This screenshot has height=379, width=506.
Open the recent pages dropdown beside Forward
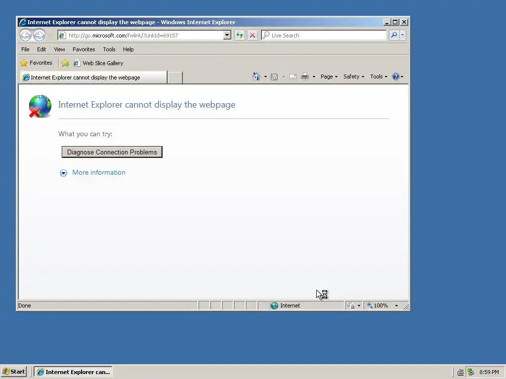[x=50, y=36]
